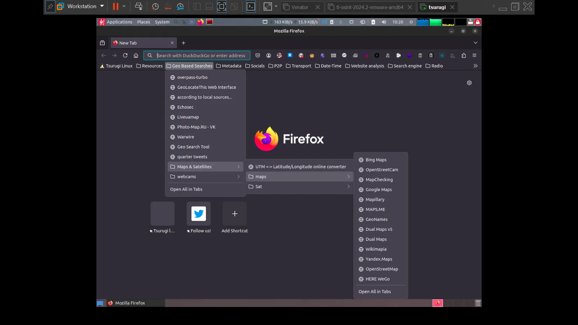The height and width of the screenshot is (325, 578).
Task: Expand the webcams bookmark folder
Action: [x=206, y=177]
